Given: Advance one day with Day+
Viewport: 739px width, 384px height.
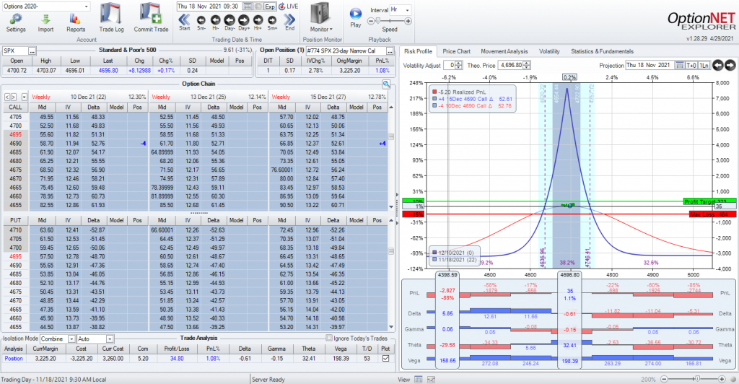Looking at the screenshot, I should click(244, 19).
